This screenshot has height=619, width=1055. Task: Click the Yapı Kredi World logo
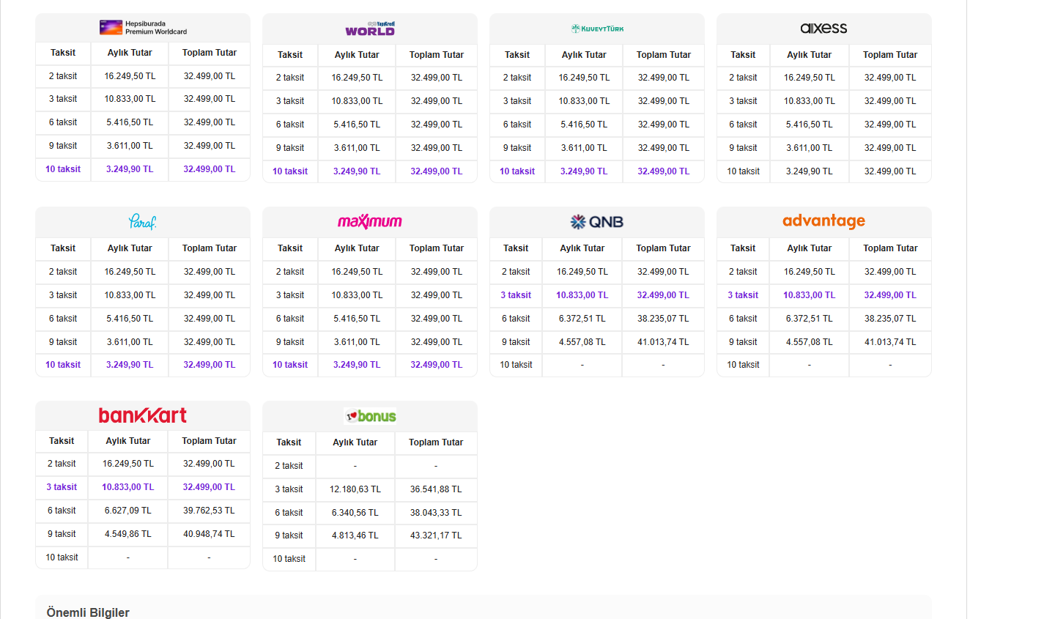[x=370, y=29]
